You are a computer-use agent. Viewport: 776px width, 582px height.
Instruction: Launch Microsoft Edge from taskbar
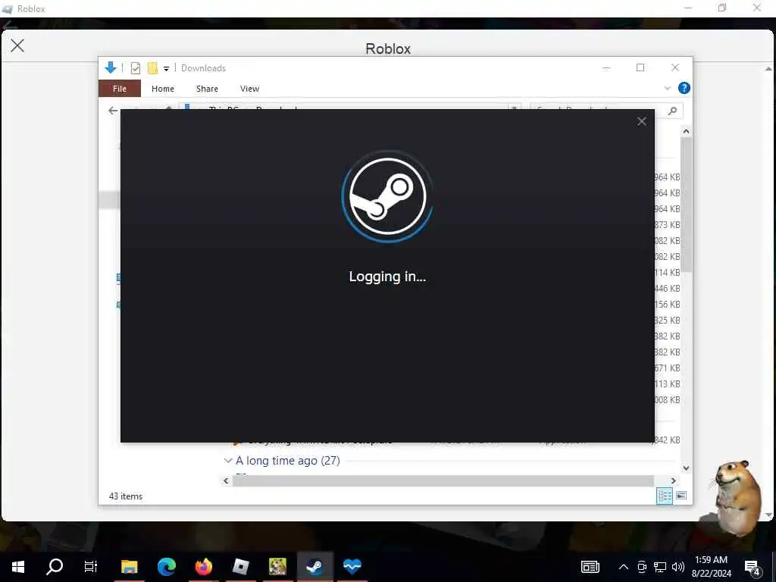(x=167, y=566)
